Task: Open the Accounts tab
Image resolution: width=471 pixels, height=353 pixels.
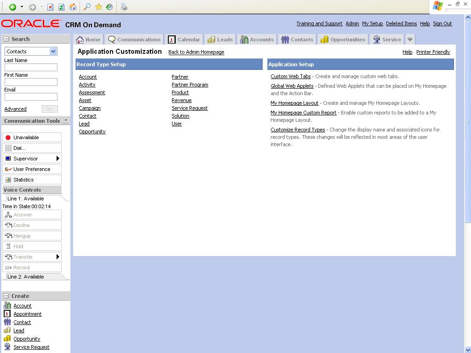Action: (x=257, y=40)
